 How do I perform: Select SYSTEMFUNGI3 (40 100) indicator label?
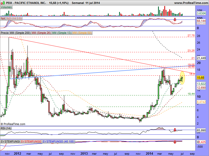(59, 141)
